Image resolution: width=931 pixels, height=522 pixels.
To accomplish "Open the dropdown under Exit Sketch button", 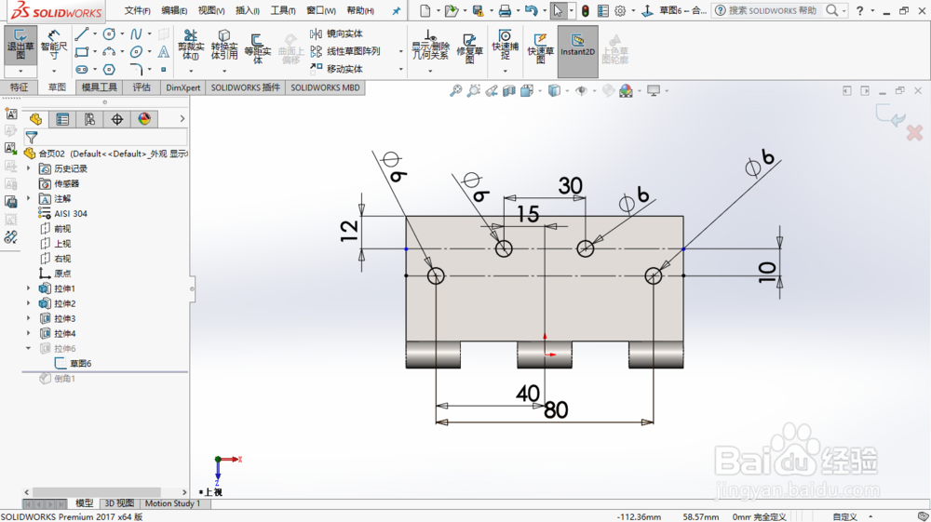I will 20,71.
